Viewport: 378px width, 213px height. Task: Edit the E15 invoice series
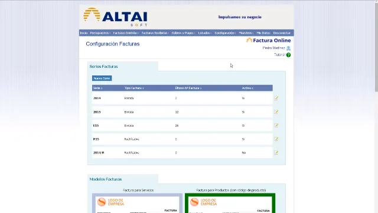276,125
